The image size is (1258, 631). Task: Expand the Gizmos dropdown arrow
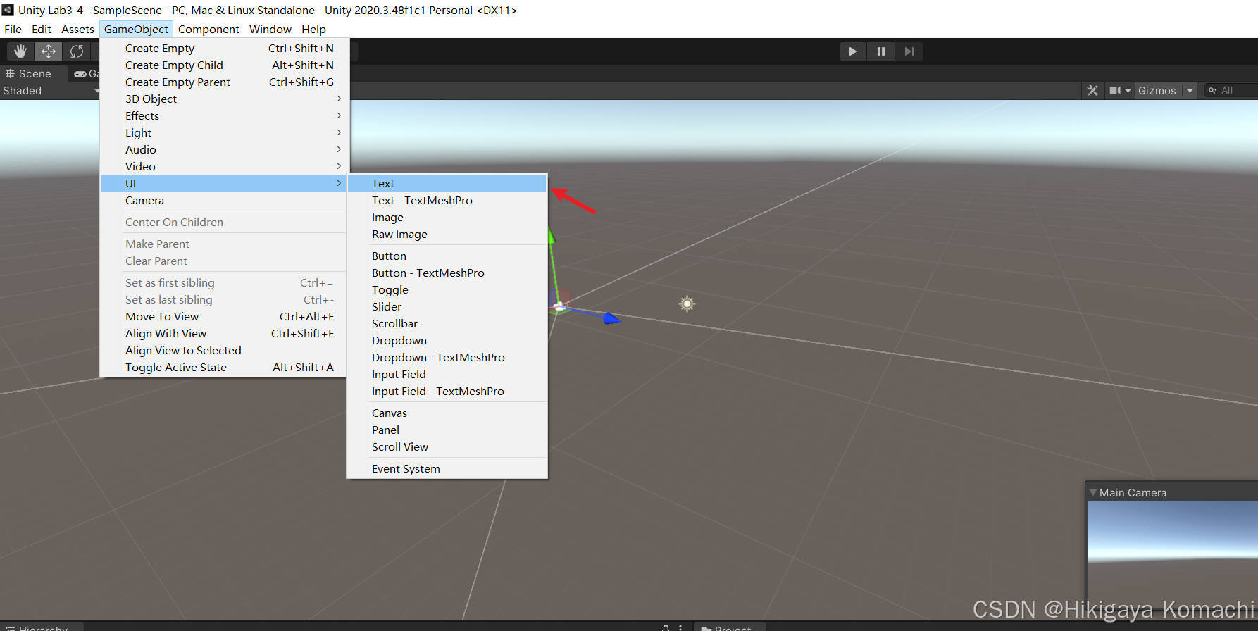pyautogui.click(x=1190, y=90)
